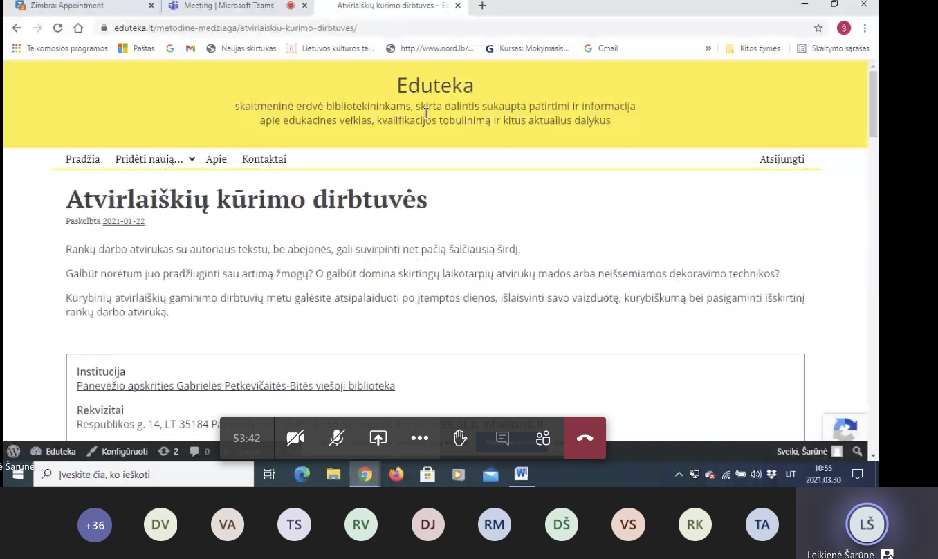Image resolution: width=938 pixels, height=559 pixels.
Task: Open the 2021-01-22 publication date link
Action: 124,221
